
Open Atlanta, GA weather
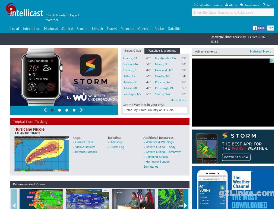pyautogui.click(x=130, y=58)
